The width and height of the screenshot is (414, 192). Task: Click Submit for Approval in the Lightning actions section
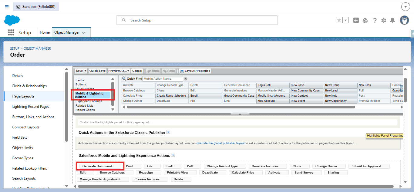click(369, 166)
